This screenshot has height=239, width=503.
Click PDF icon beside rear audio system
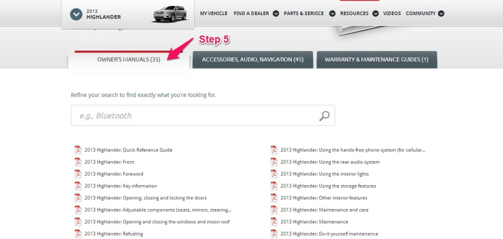pos(274,162)
